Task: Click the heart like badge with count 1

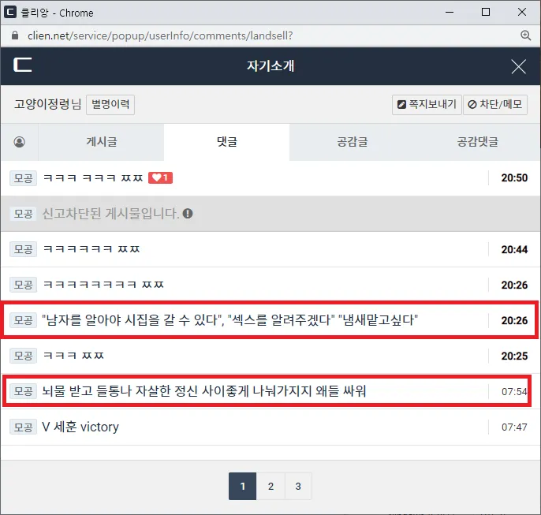Action: pyautogui.click(x=160, y=177)
